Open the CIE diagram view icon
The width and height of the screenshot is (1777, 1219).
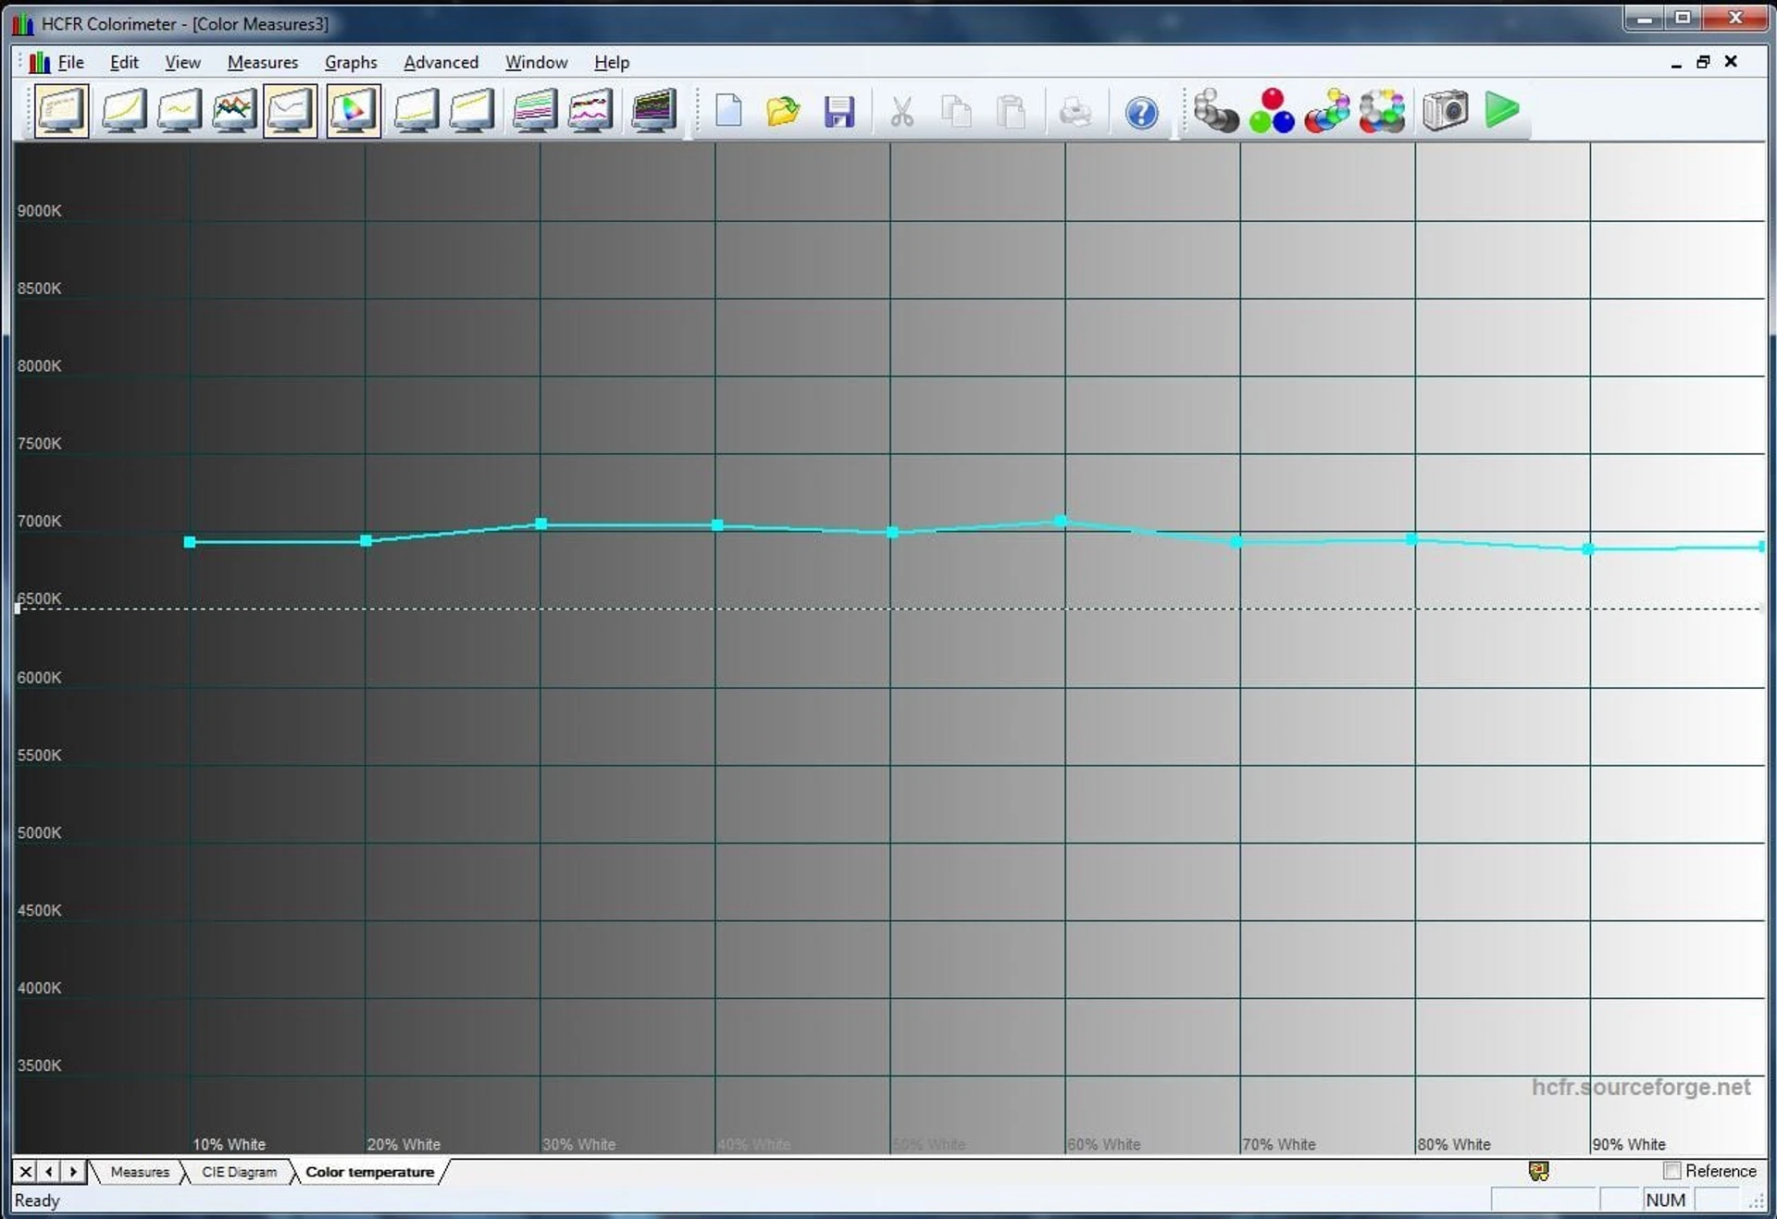(353, 111)
